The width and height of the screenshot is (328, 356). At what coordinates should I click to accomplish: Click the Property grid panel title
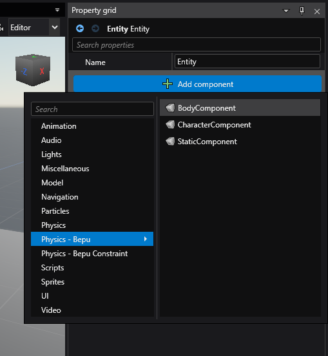pyautogui.click(x=94, y=10)
